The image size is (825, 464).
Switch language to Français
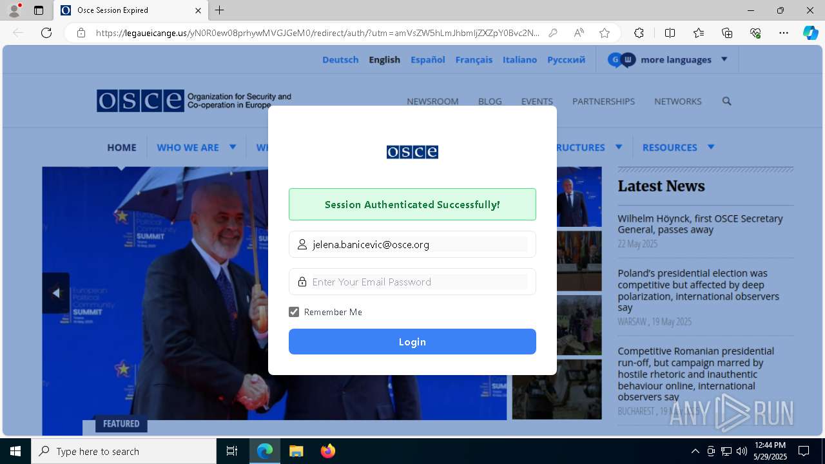474,59
